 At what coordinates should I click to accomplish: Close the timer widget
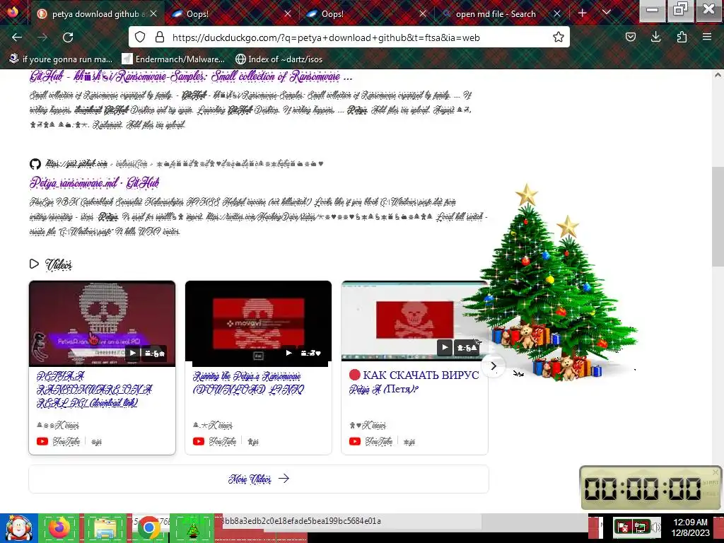click(716, 472)
